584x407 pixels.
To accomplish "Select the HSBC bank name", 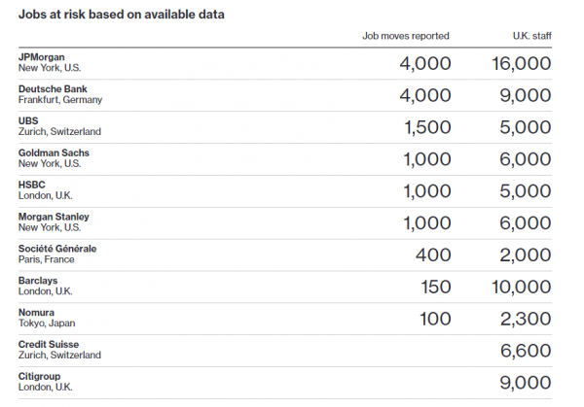I will (x=32, y=186).
